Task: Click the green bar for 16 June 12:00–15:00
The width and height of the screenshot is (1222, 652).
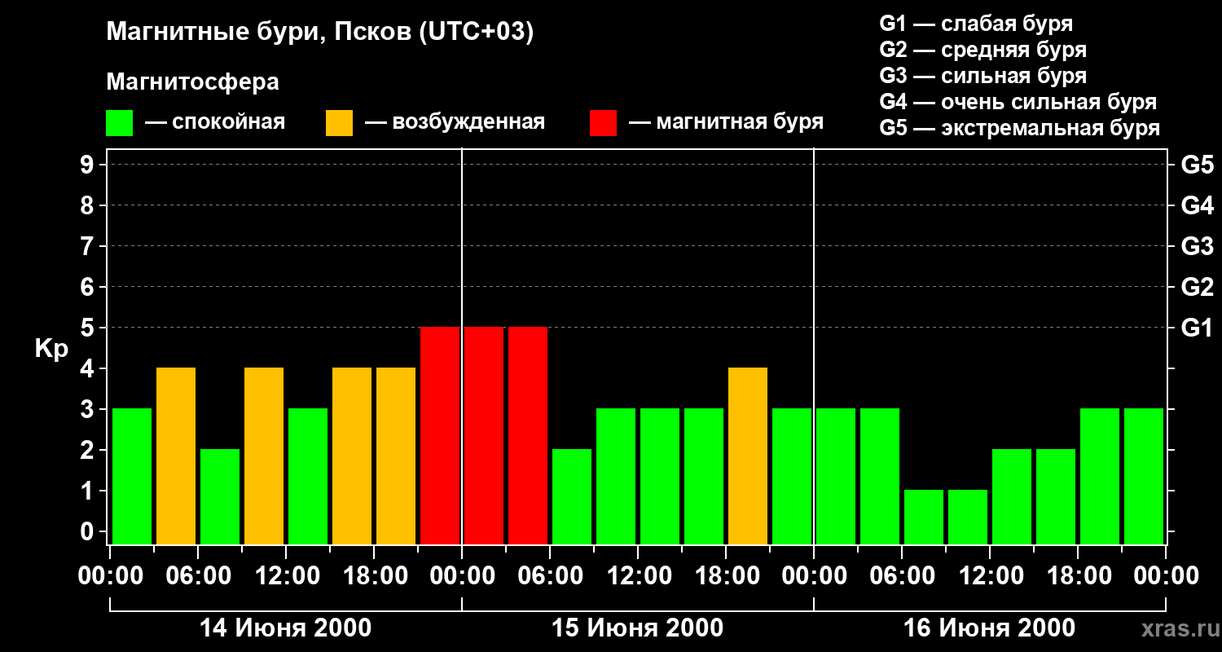Action: 1012,496
